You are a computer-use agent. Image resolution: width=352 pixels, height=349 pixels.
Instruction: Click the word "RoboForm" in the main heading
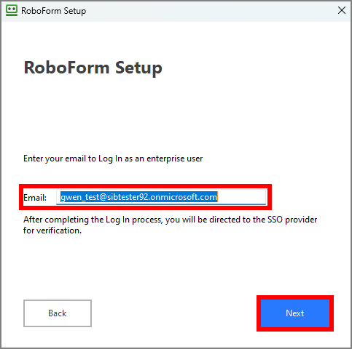pos(67,68)
